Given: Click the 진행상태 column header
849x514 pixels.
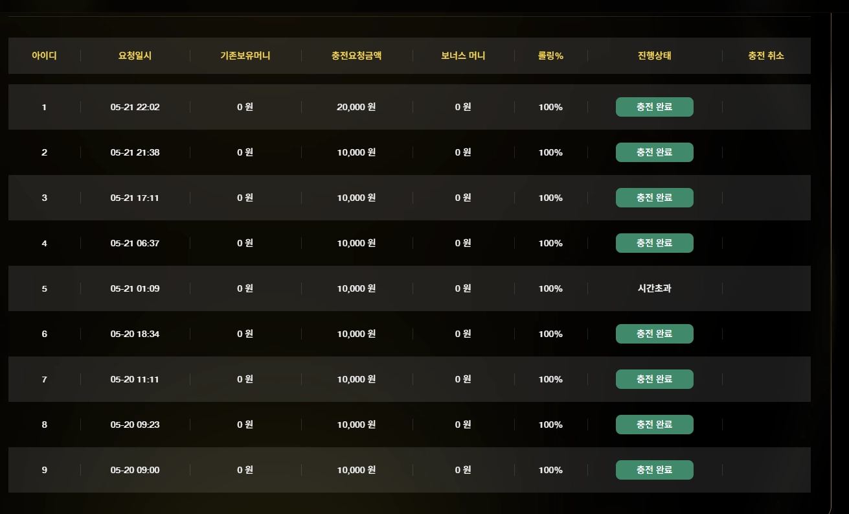Looking at the screenshot, I should [x=654, y=56].
